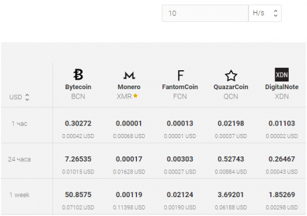The image size is (307, 216).
Task: Click the 0.00037 USD hourly QuazarCoin price
Action: (231, 136)
